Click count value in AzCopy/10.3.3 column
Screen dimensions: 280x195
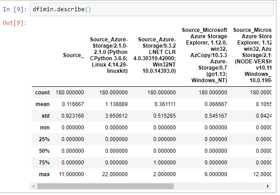coord(213,93)
